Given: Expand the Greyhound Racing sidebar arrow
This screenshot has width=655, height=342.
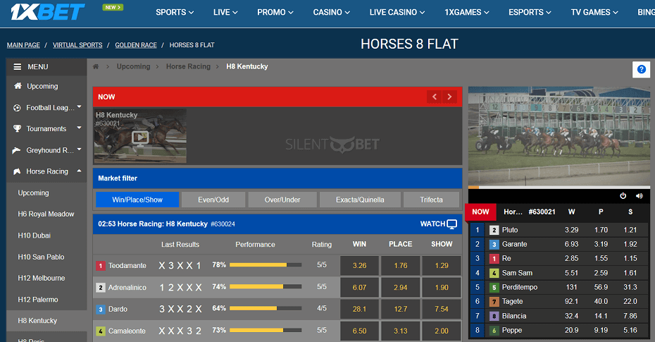Looking at the screenshot, I should click(x=79, y=149).
